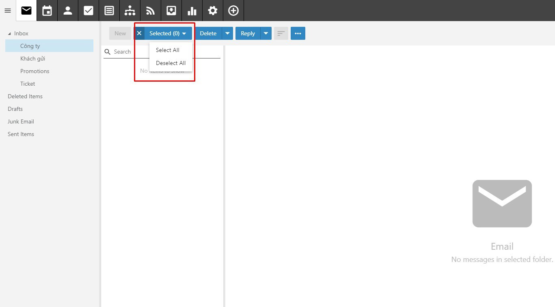Open the organization chart icon

[x=130, y=11]
